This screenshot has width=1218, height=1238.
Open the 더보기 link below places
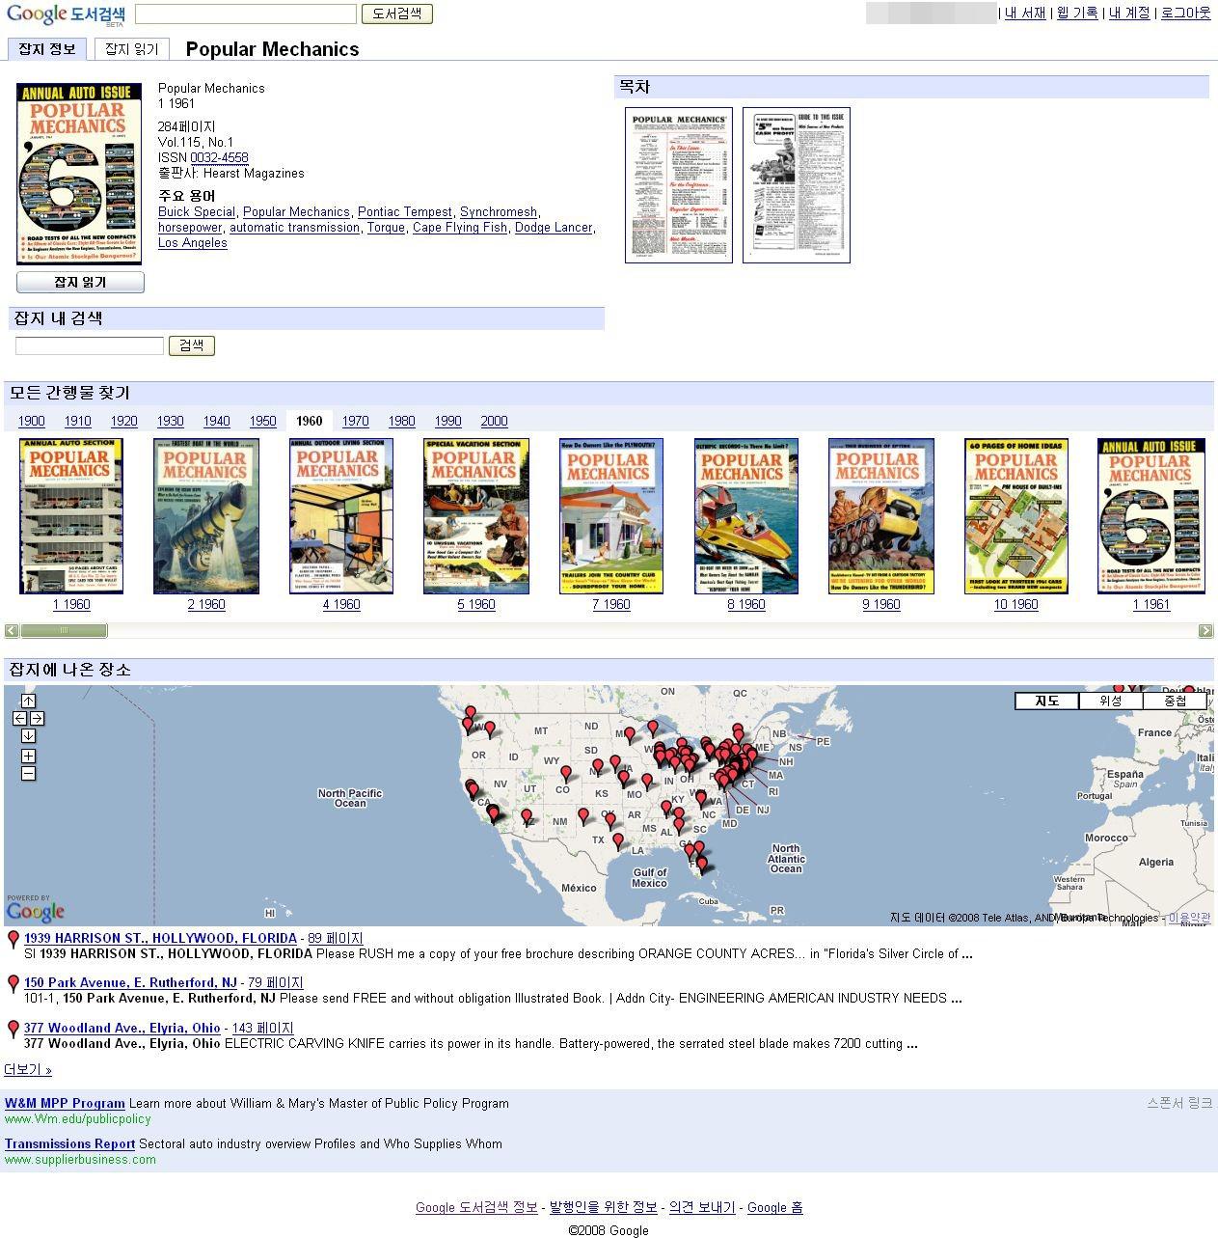tap(28, 1069)
